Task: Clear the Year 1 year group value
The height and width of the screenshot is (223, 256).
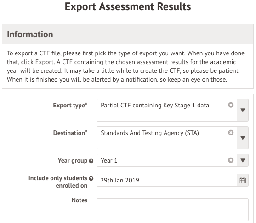Action: (231, 160)
